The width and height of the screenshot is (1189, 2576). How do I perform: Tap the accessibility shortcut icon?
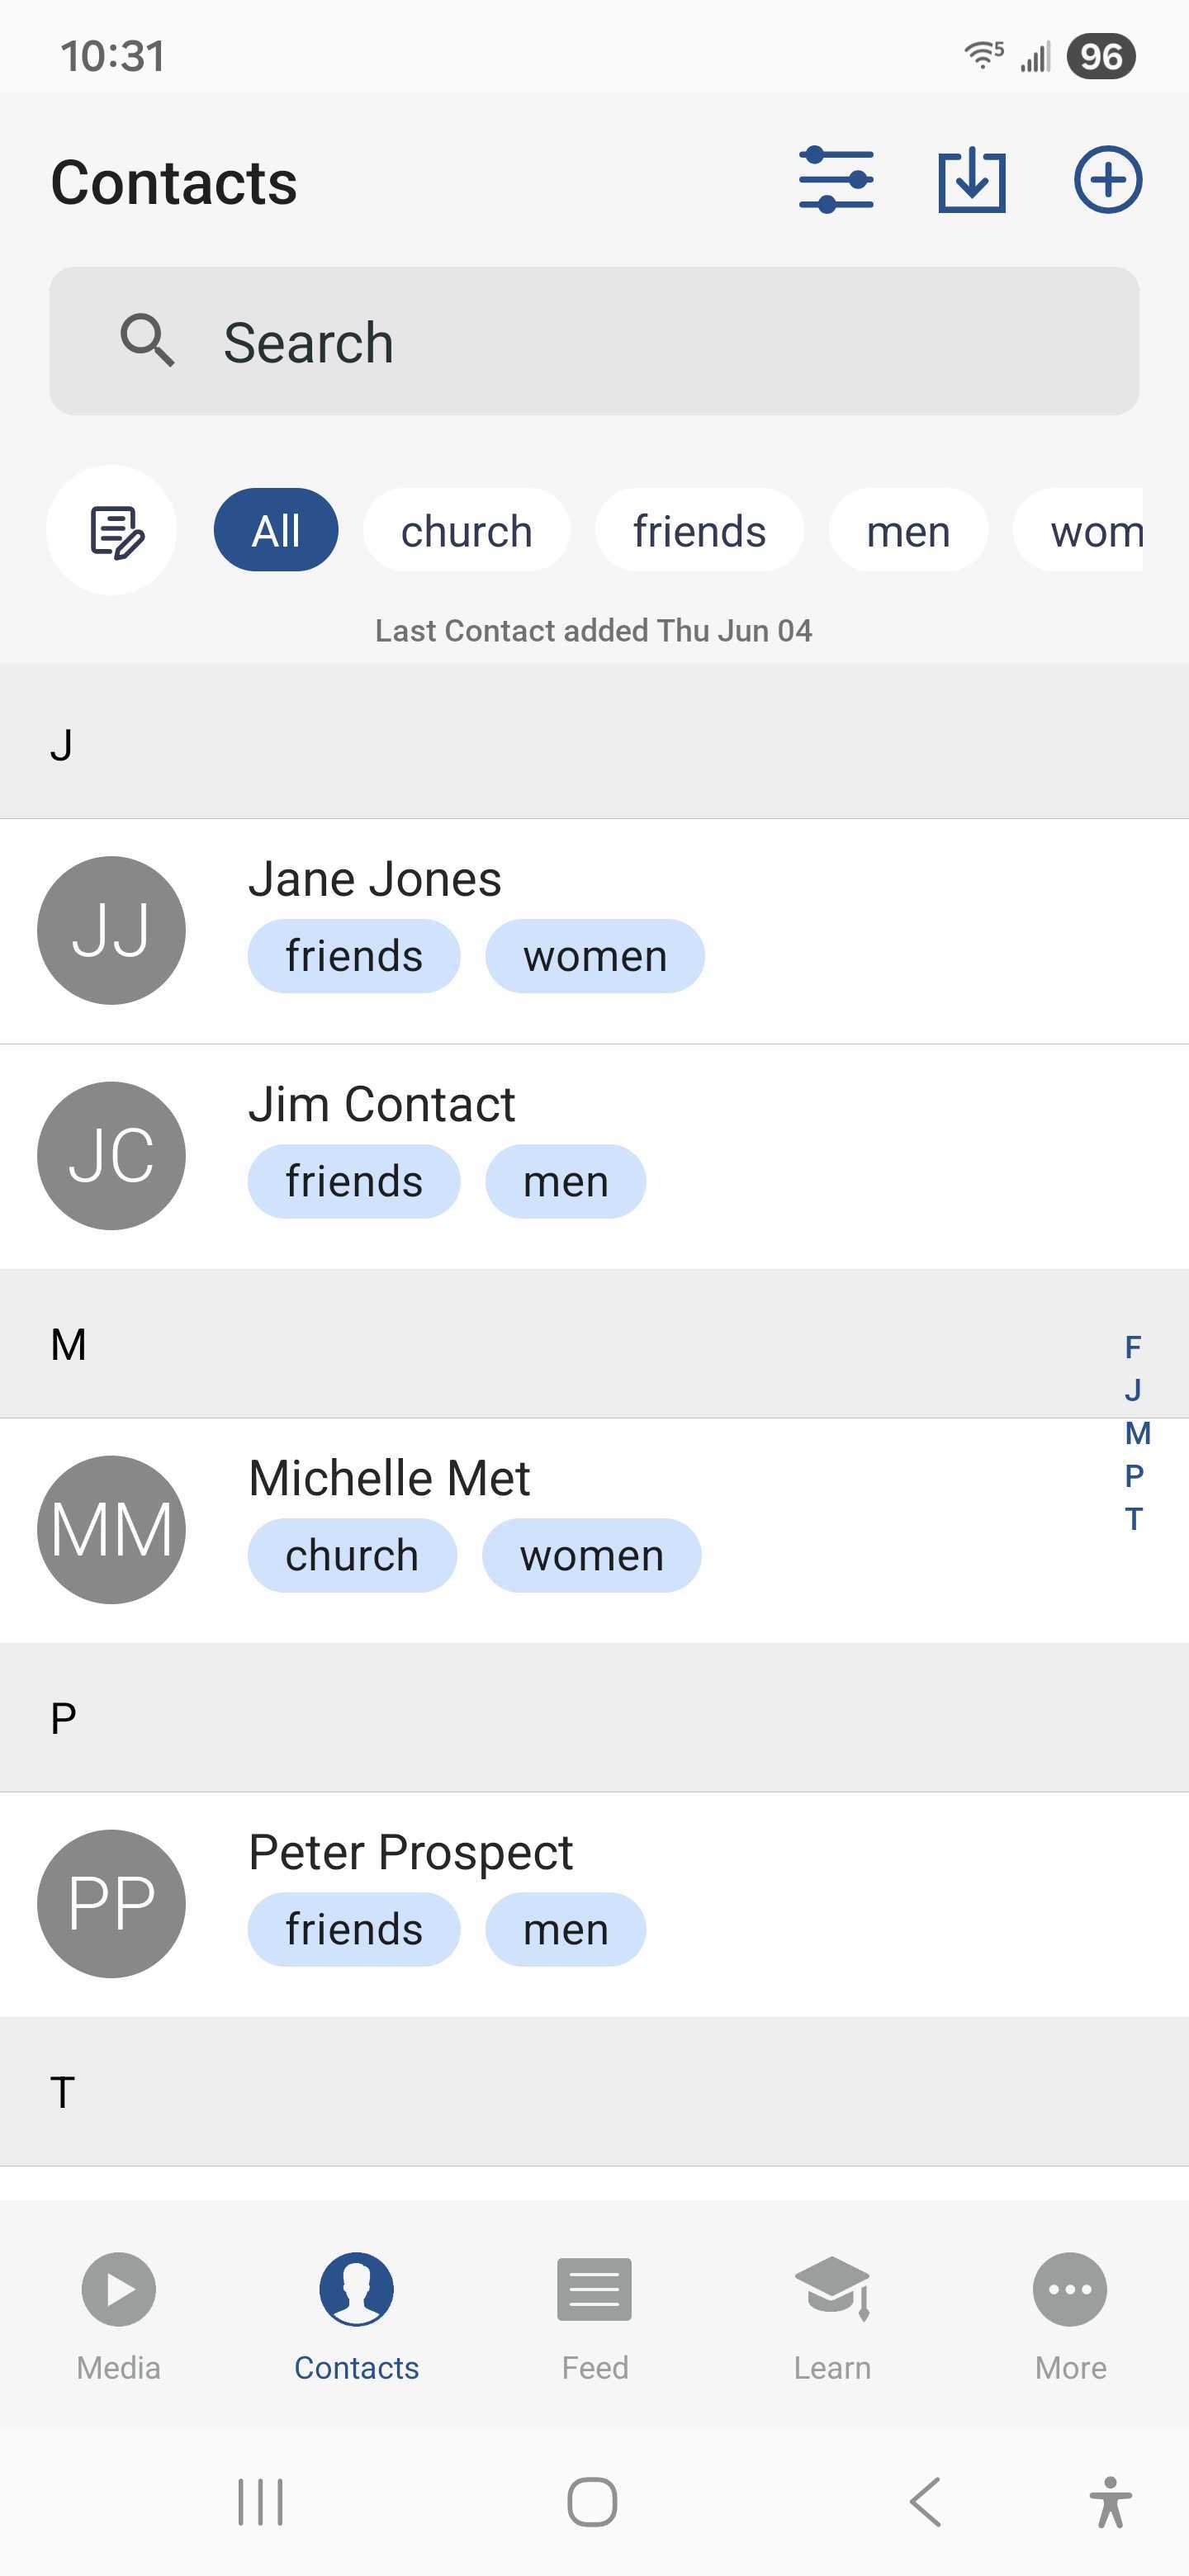[1110, 2502]
